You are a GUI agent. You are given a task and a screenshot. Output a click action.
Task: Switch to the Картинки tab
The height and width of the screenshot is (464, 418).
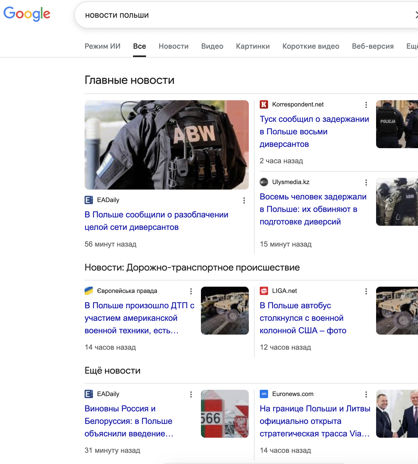click(252, 46)
